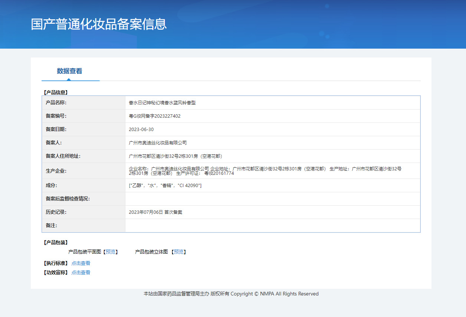Click the empty 备案后监督检查情况 value cell
466x317 pixels.
click(x=272, y=199)
